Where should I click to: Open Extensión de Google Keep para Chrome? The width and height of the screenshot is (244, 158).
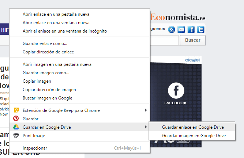80,110
